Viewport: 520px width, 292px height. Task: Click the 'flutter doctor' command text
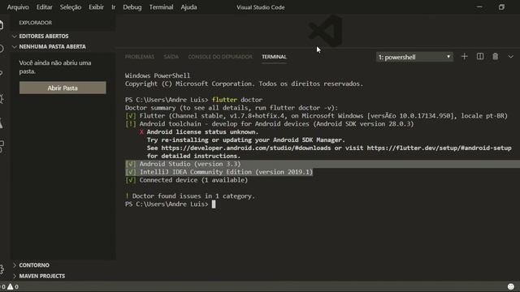[237, 100]
